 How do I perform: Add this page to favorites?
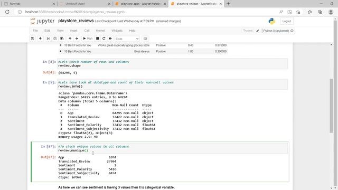coord(298,12)
